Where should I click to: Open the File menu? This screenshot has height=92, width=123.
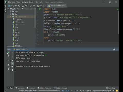[9, 2]
